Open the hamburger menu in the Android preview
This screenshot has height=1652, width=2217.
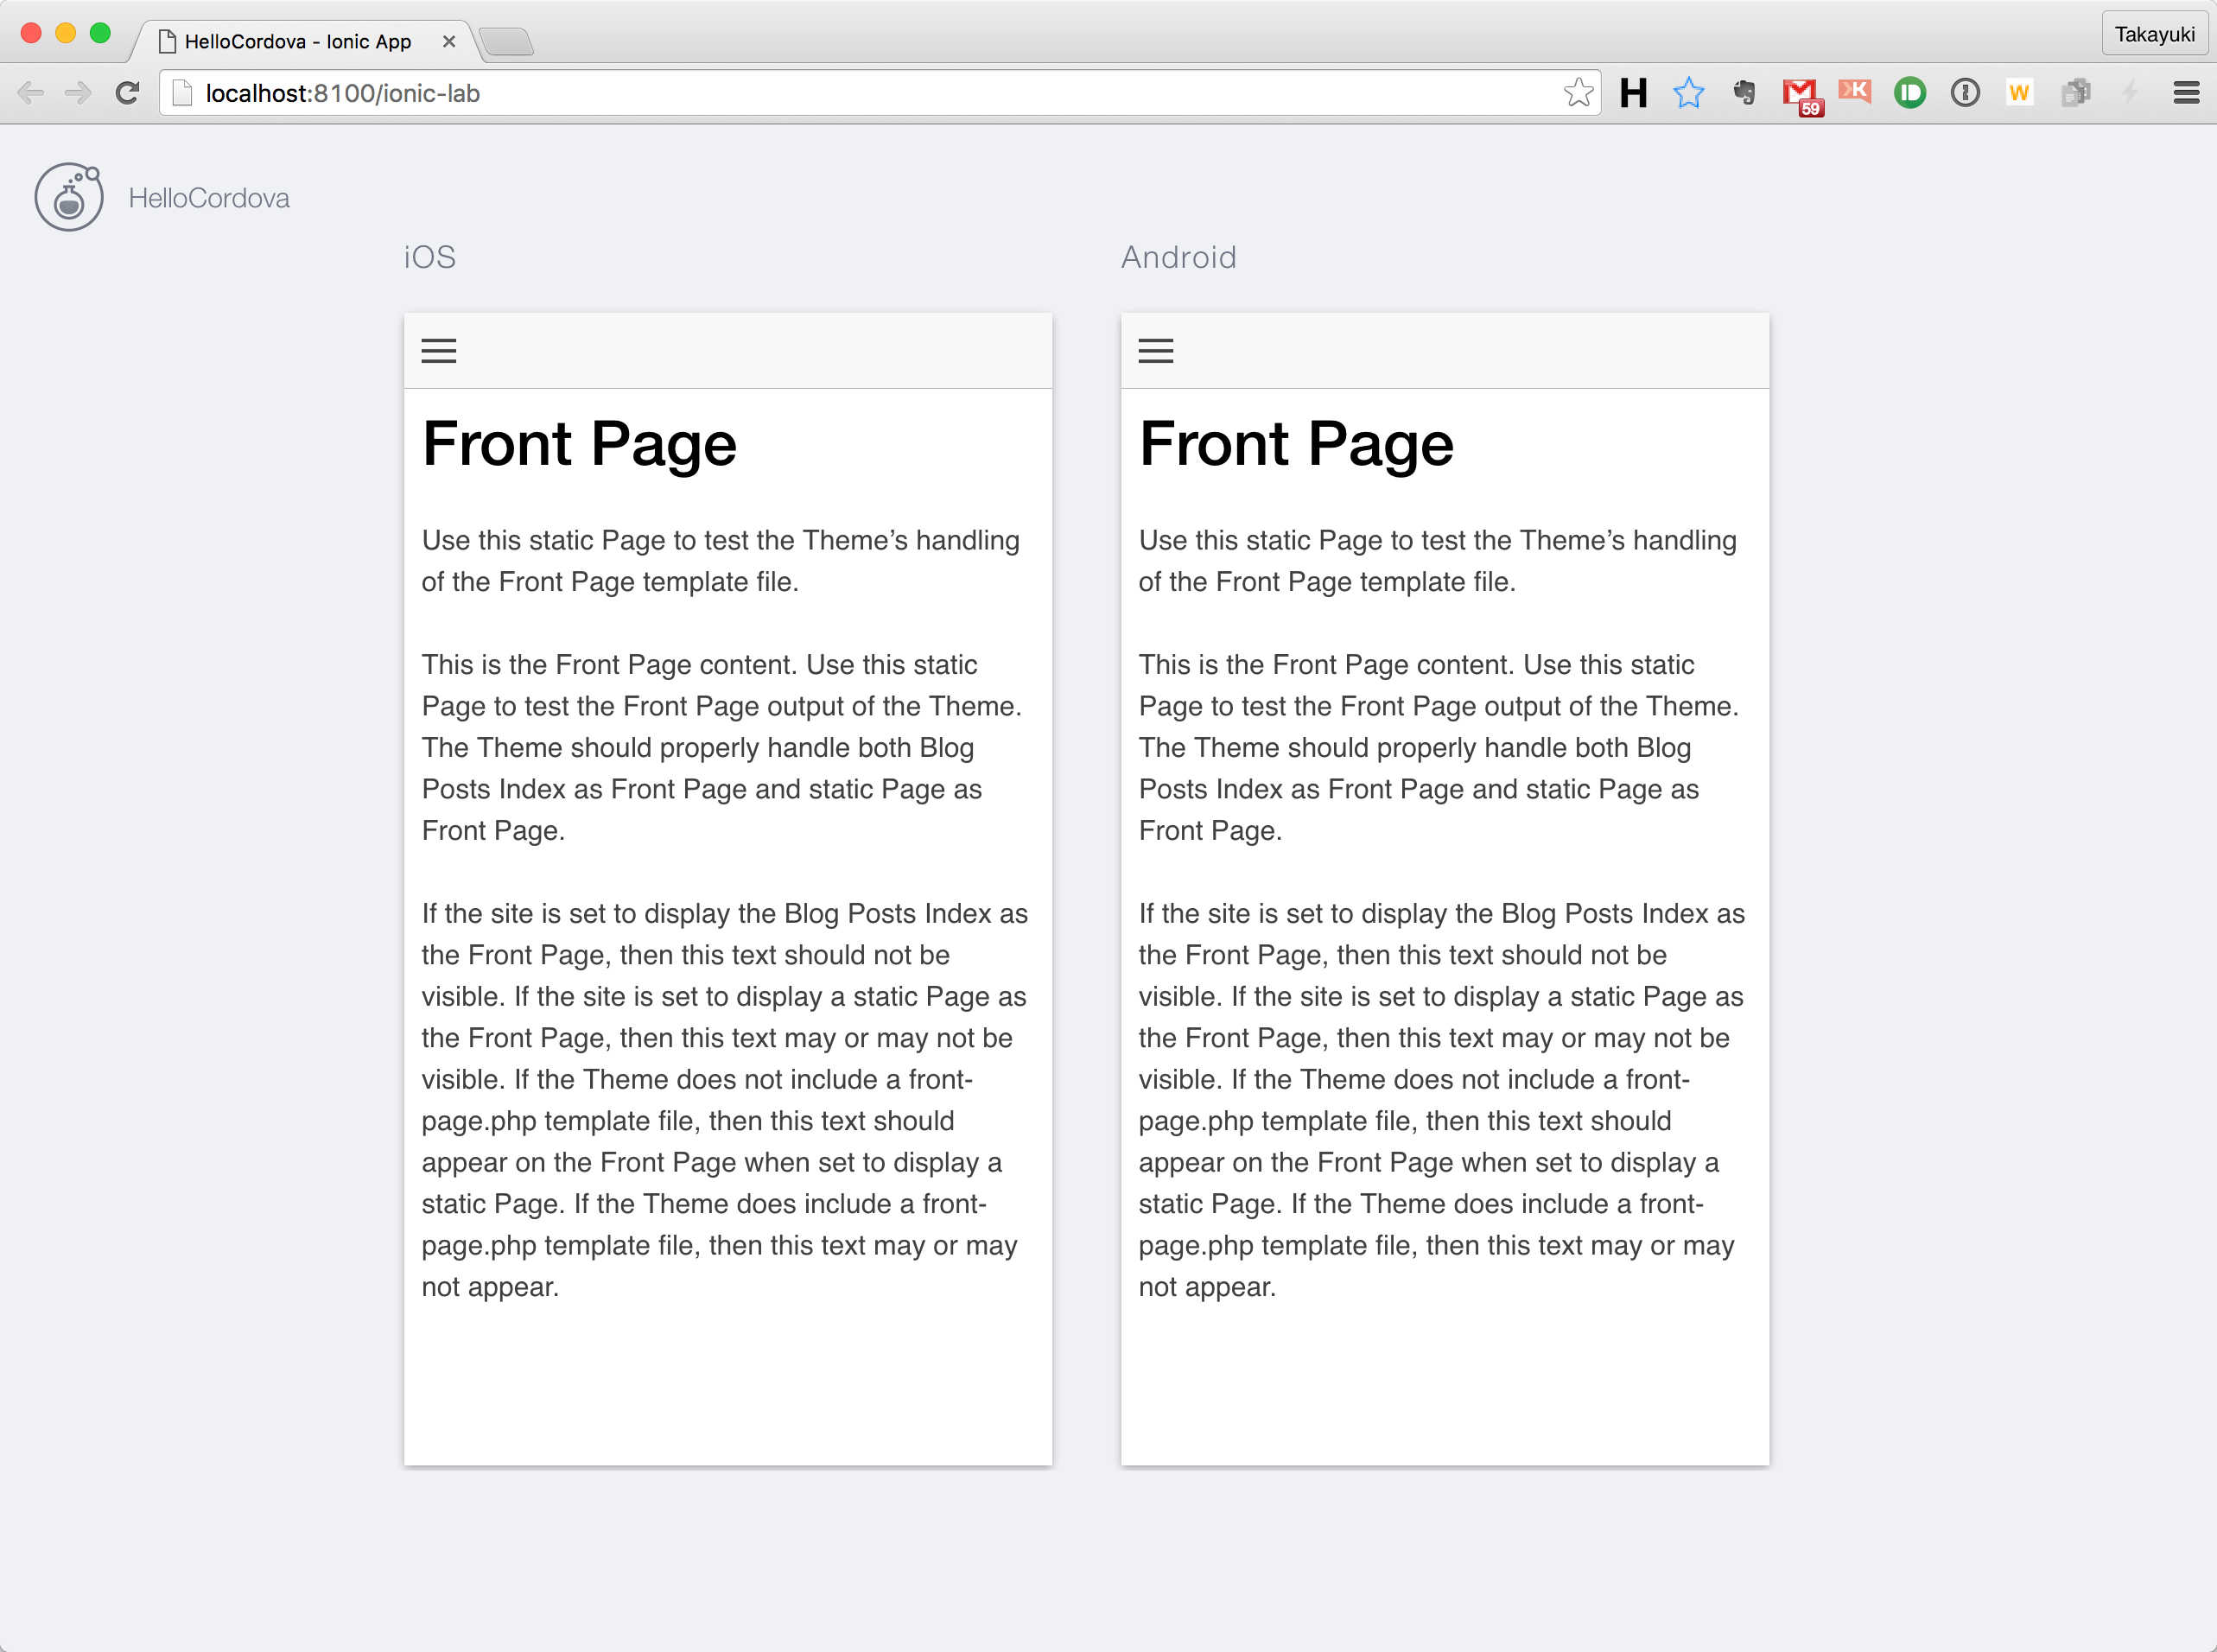pos(1155,351)
